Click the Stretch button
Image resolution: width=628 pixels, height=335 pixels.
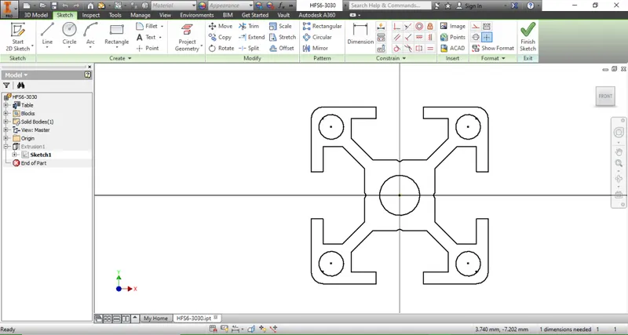283,37
